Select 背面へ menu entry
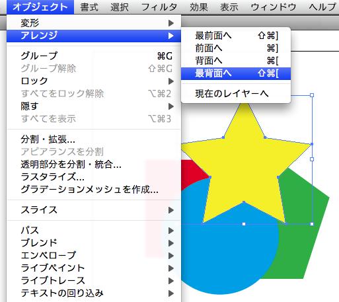 point(236,61)
